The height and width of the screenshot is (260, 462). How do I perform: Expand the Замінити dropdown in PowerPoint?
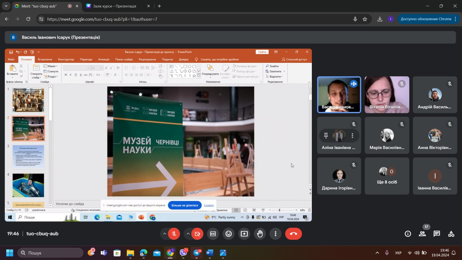click(275, 71)
